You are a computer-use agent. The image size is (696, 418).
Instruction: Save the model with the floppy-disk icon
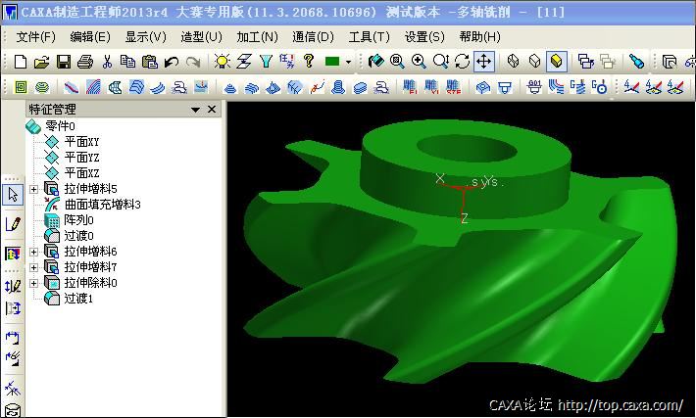64,61
